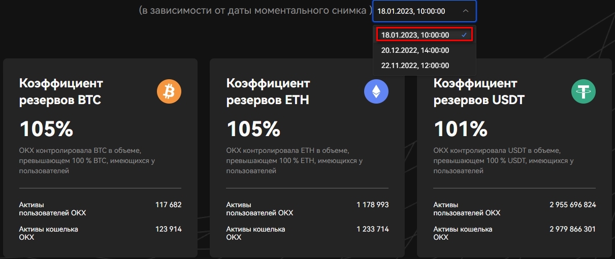The height and width of the screenshot is (259, 615).
Task: Click the checkmark beside 18.01.2023 option
Action: (464, 35)
